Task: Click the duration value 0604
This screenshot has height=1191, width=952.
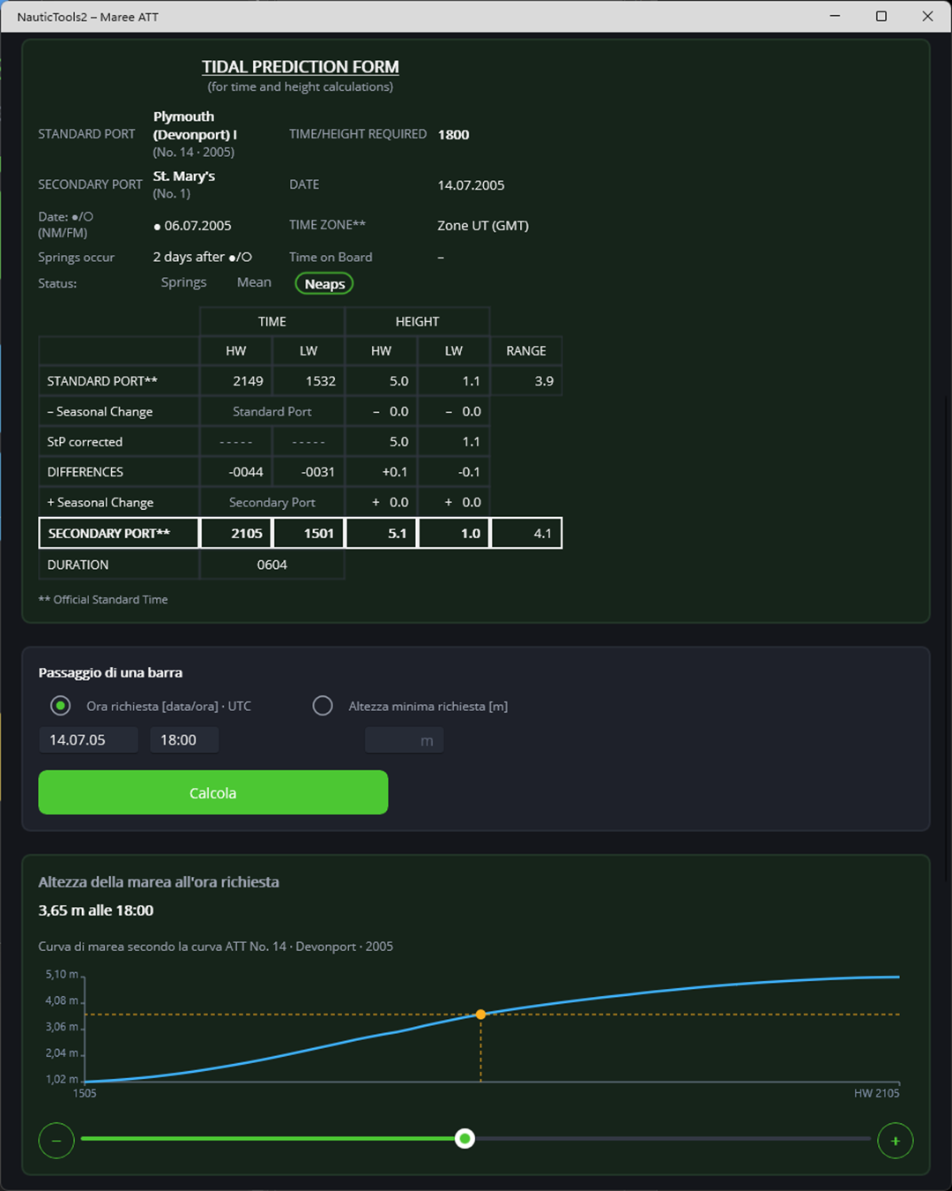Action: point(272,565)
